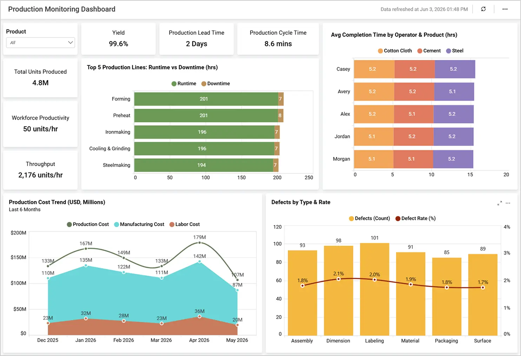Toggle the Production Cost legend item
521x356 pixels.
pos(88,224)
